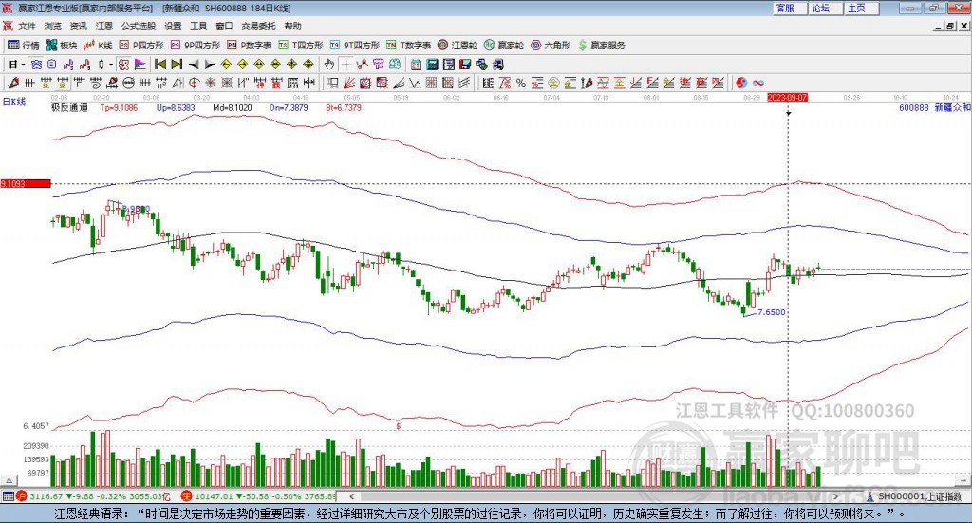Jump to first bar with skip-start icon
Viewport: 972px width, 523px height.
coord(160,64)
